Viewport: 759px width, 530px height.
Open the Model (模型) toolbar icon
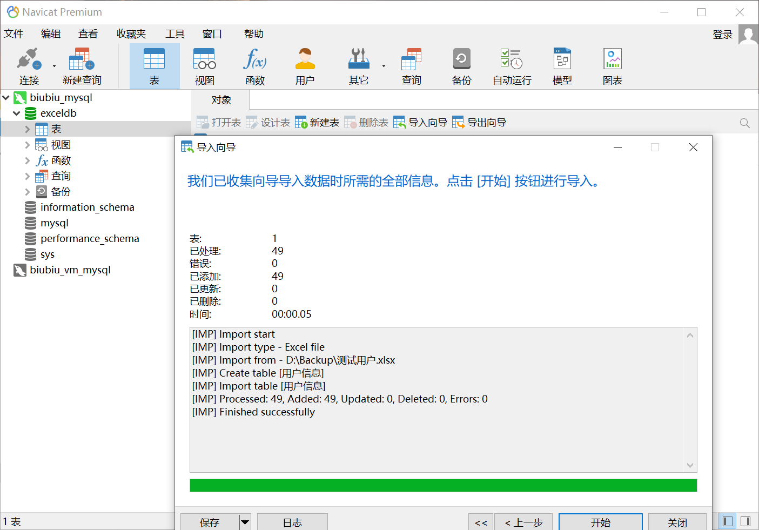tap(562, 66)
